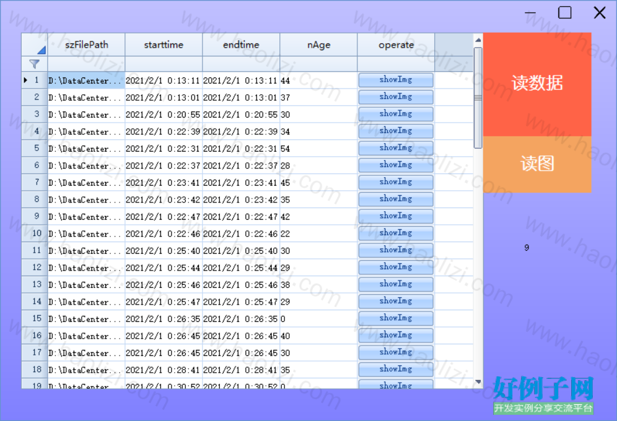Image resolution: width=617 pixels, height=421 pixels.
Task: Click starttime 2021/2/1 0:13:01 cell
Action: (164, 97)
